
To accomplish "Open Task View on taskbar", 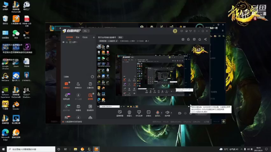I will (65, 149).
